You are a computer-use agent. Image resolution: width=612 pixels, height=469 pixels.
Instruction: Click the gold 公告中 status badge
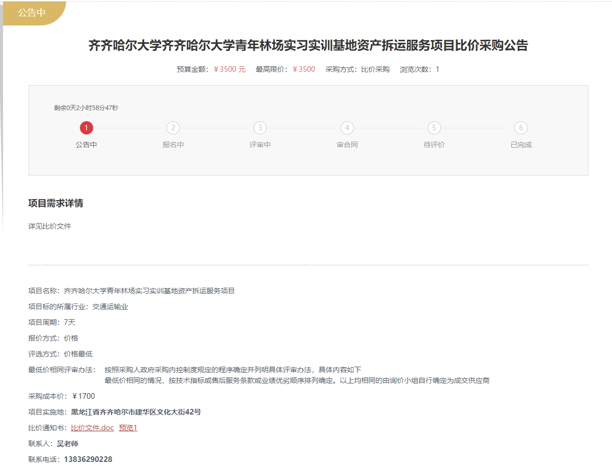coord(32,13)
